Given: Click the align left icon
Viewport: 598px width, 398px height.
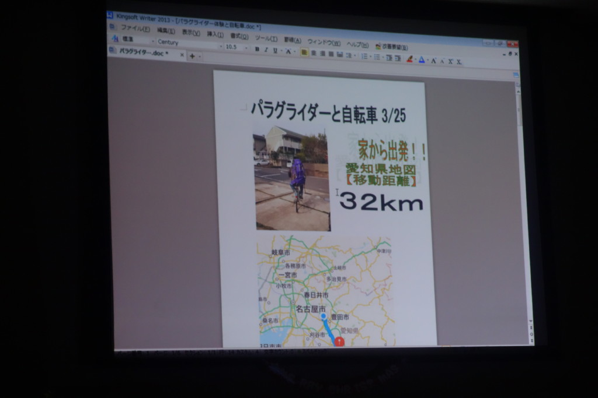Looking at the screenshot, I should click(x=304, y=52).
